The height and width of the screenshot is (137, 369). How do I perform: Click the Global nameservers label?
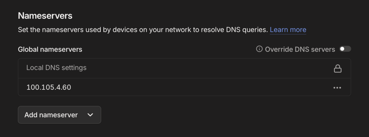point(50,50)
